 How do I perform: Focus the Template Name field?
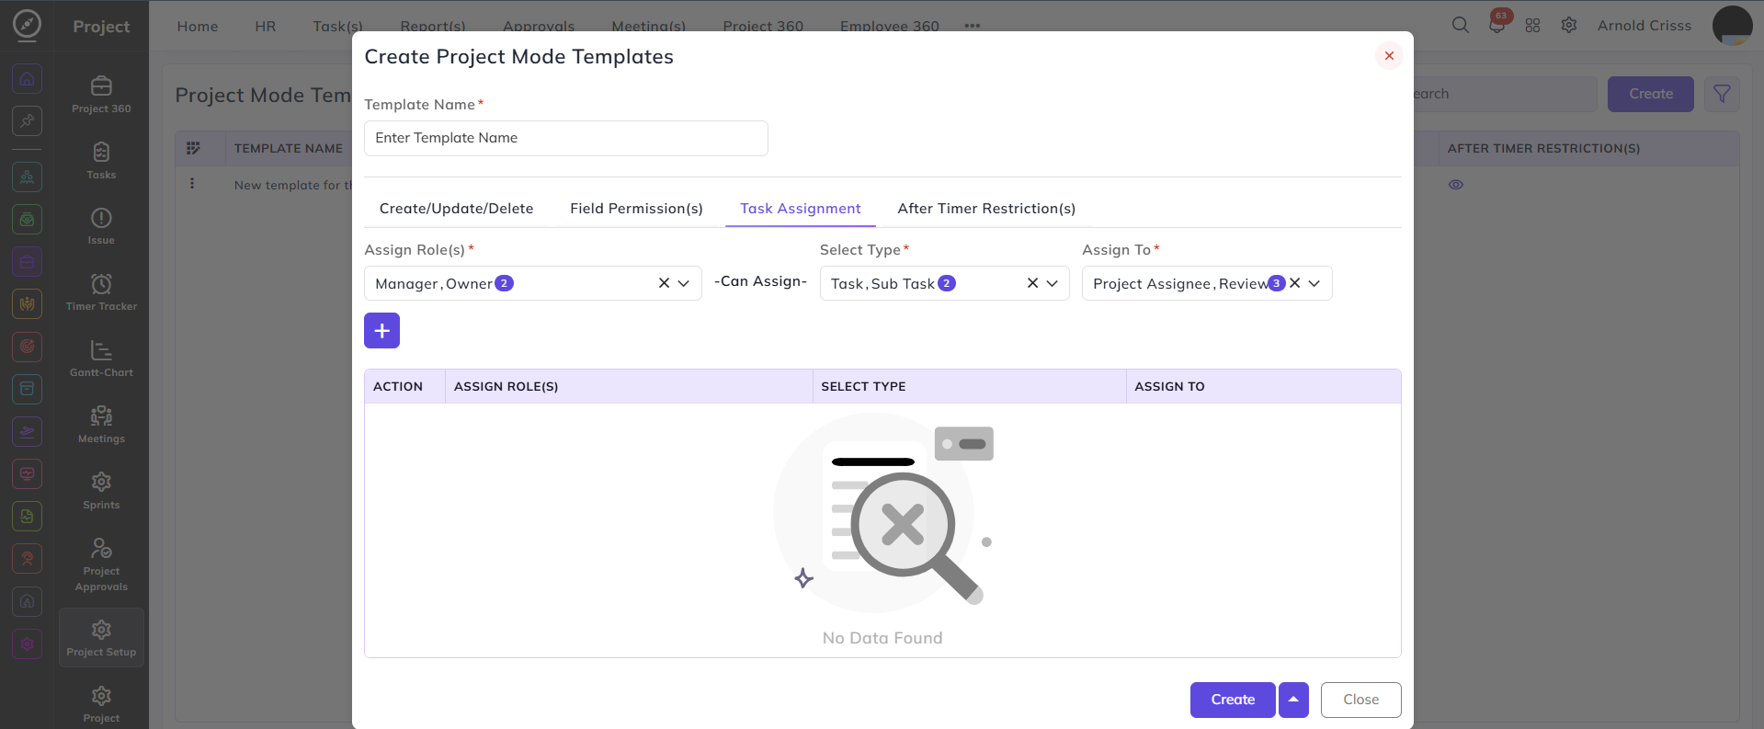pyautogui.click(x=566, y=138)
